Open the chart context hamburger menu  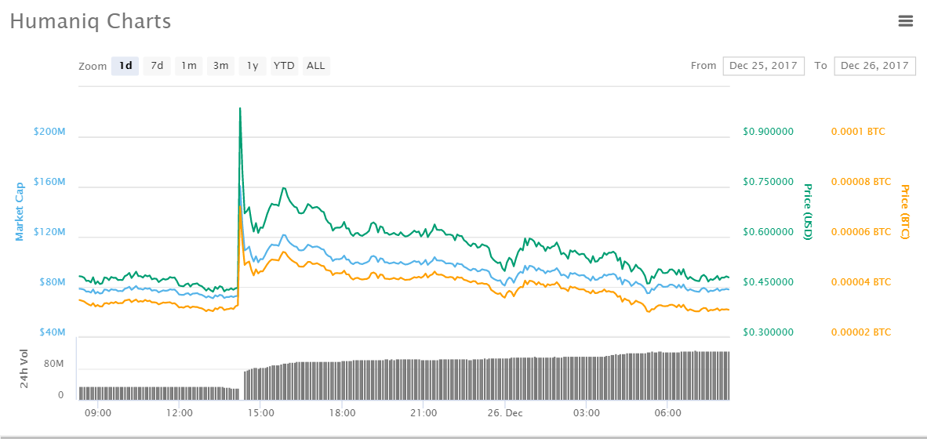point(905,21)
